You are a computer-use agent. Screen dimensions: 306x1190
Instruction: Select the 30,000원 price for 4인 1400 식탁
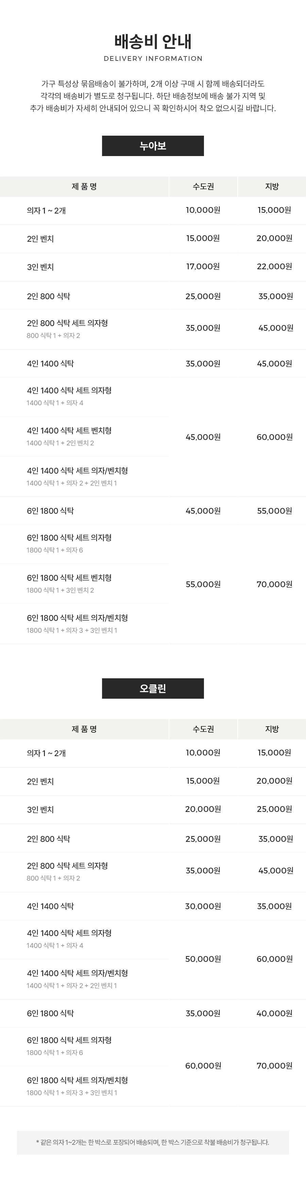click(x=203, y=906)
